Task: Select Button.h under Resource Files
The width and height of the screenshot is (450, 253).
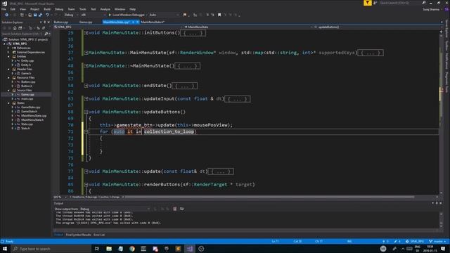Action: pyautogui.click(x=27, y=86)
